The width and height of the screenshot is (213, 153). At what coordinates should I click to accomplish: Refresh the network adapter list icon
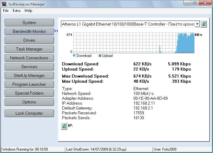click(204, 24)
